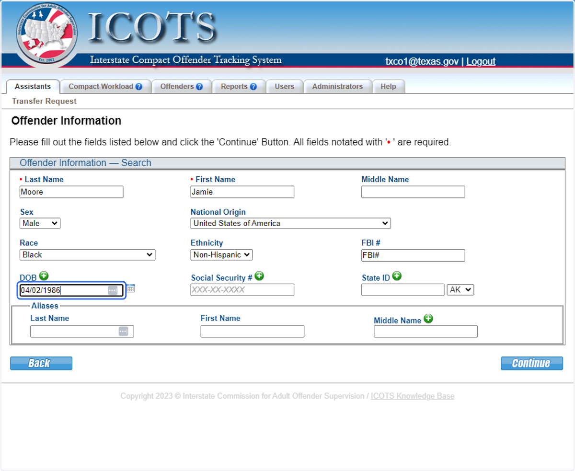Open the ICOTS Knowledge Base link

tap(413, 396)
